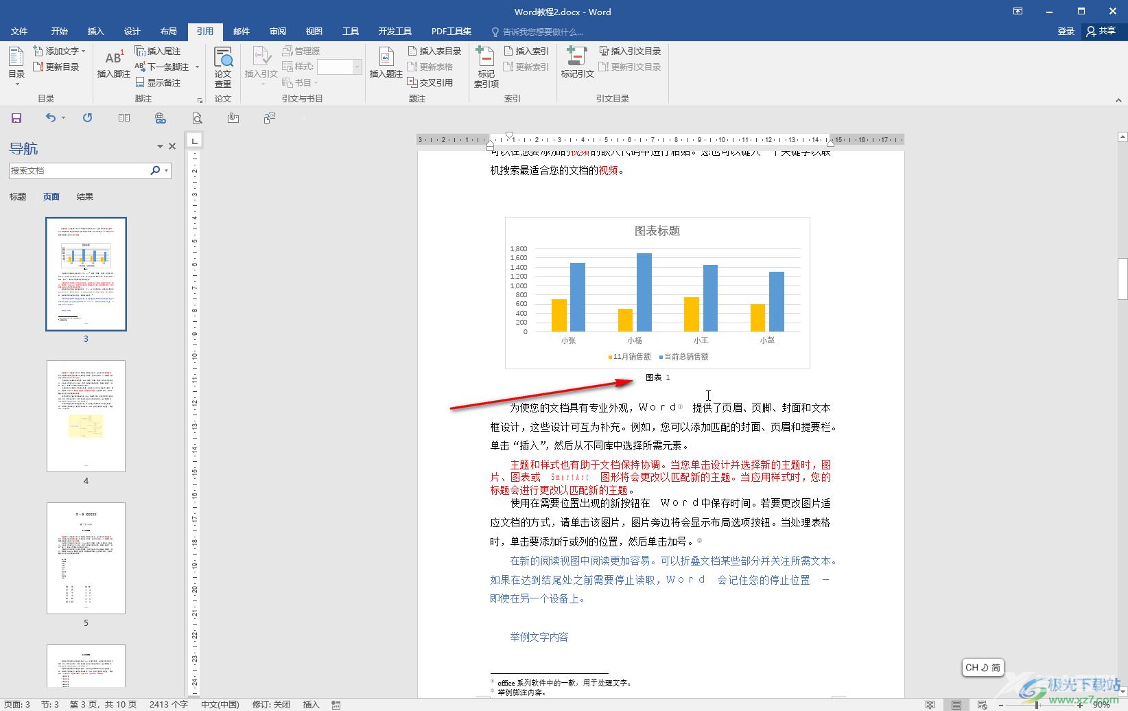Image resolution: width=1128 pixels, height=711 pixels.
Task: Click scroll up arrow of document
Action: (x=1123, y=137)
